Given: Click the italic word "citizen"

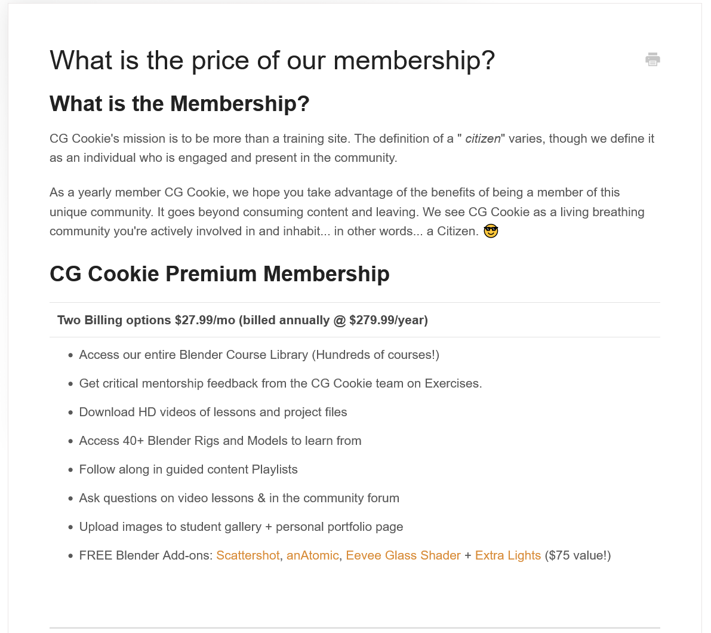Looking at the screenshot, I should (482, 139).
